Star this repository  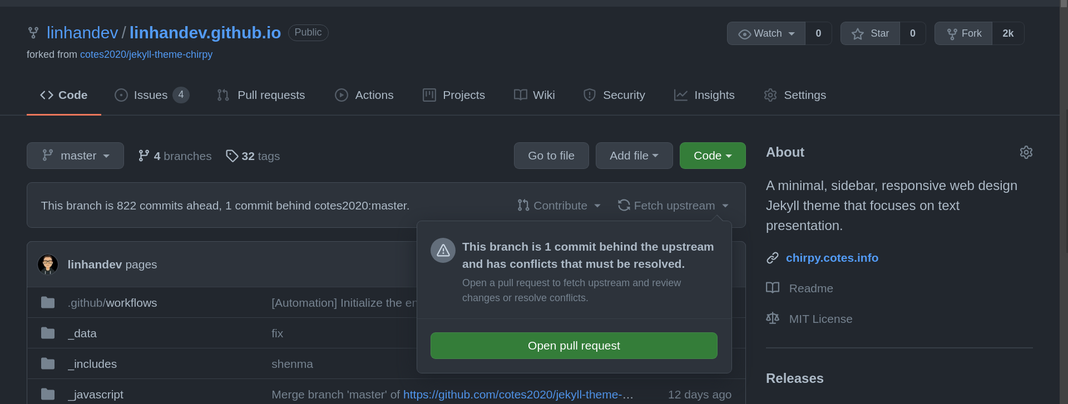(870, 33)
